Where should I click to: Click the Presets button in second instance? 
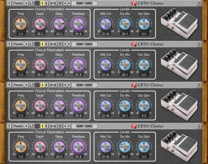coord(18,44)
